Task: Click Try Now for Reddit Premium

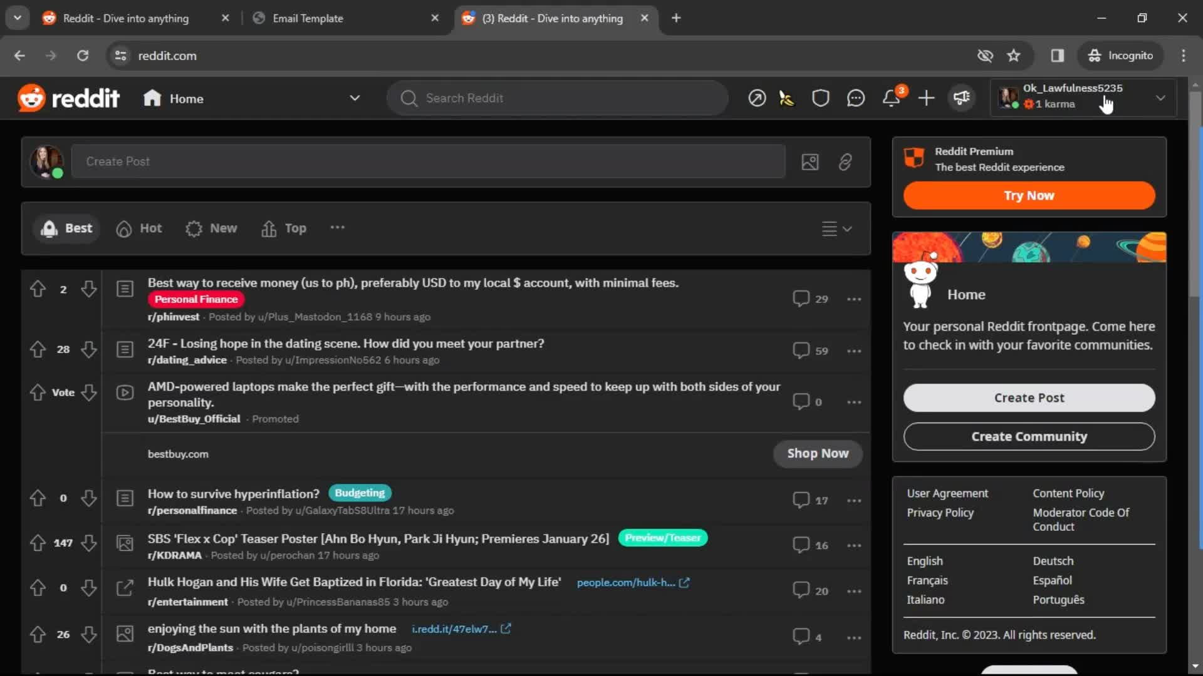Action: (x=1029, y=196)
